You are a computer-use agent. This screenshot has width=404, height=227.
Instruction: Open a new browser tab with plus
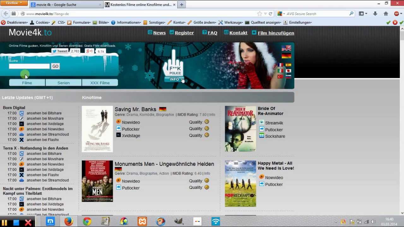[181, 5]
